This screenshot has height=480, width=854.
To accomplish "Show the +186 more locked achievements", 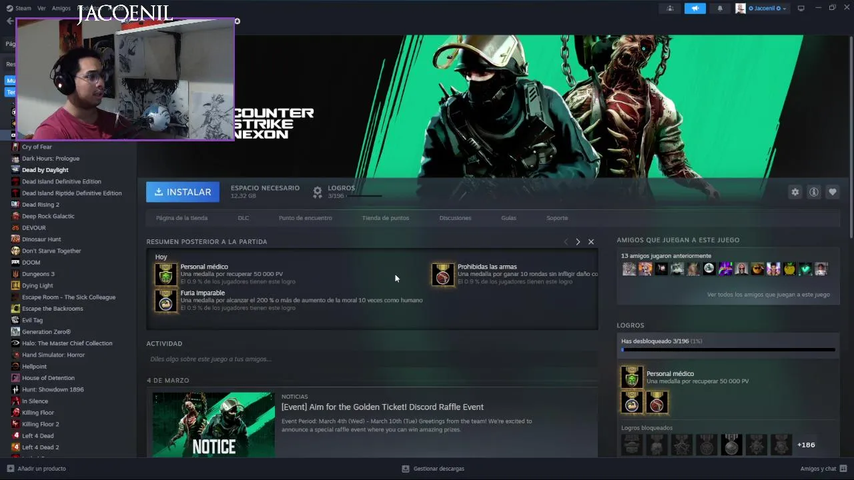I will [806, 445].
